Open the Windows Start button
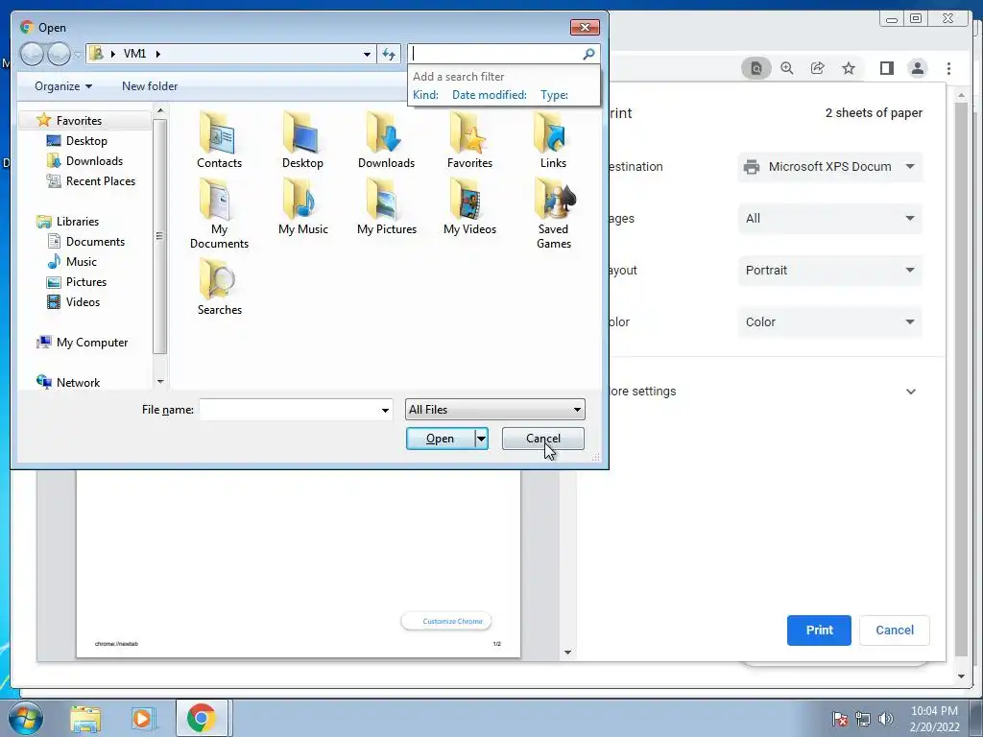 (26, 718)
